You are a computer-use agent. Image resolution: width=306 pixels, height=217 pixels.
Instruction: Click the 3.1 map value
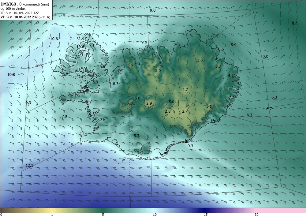209,106
